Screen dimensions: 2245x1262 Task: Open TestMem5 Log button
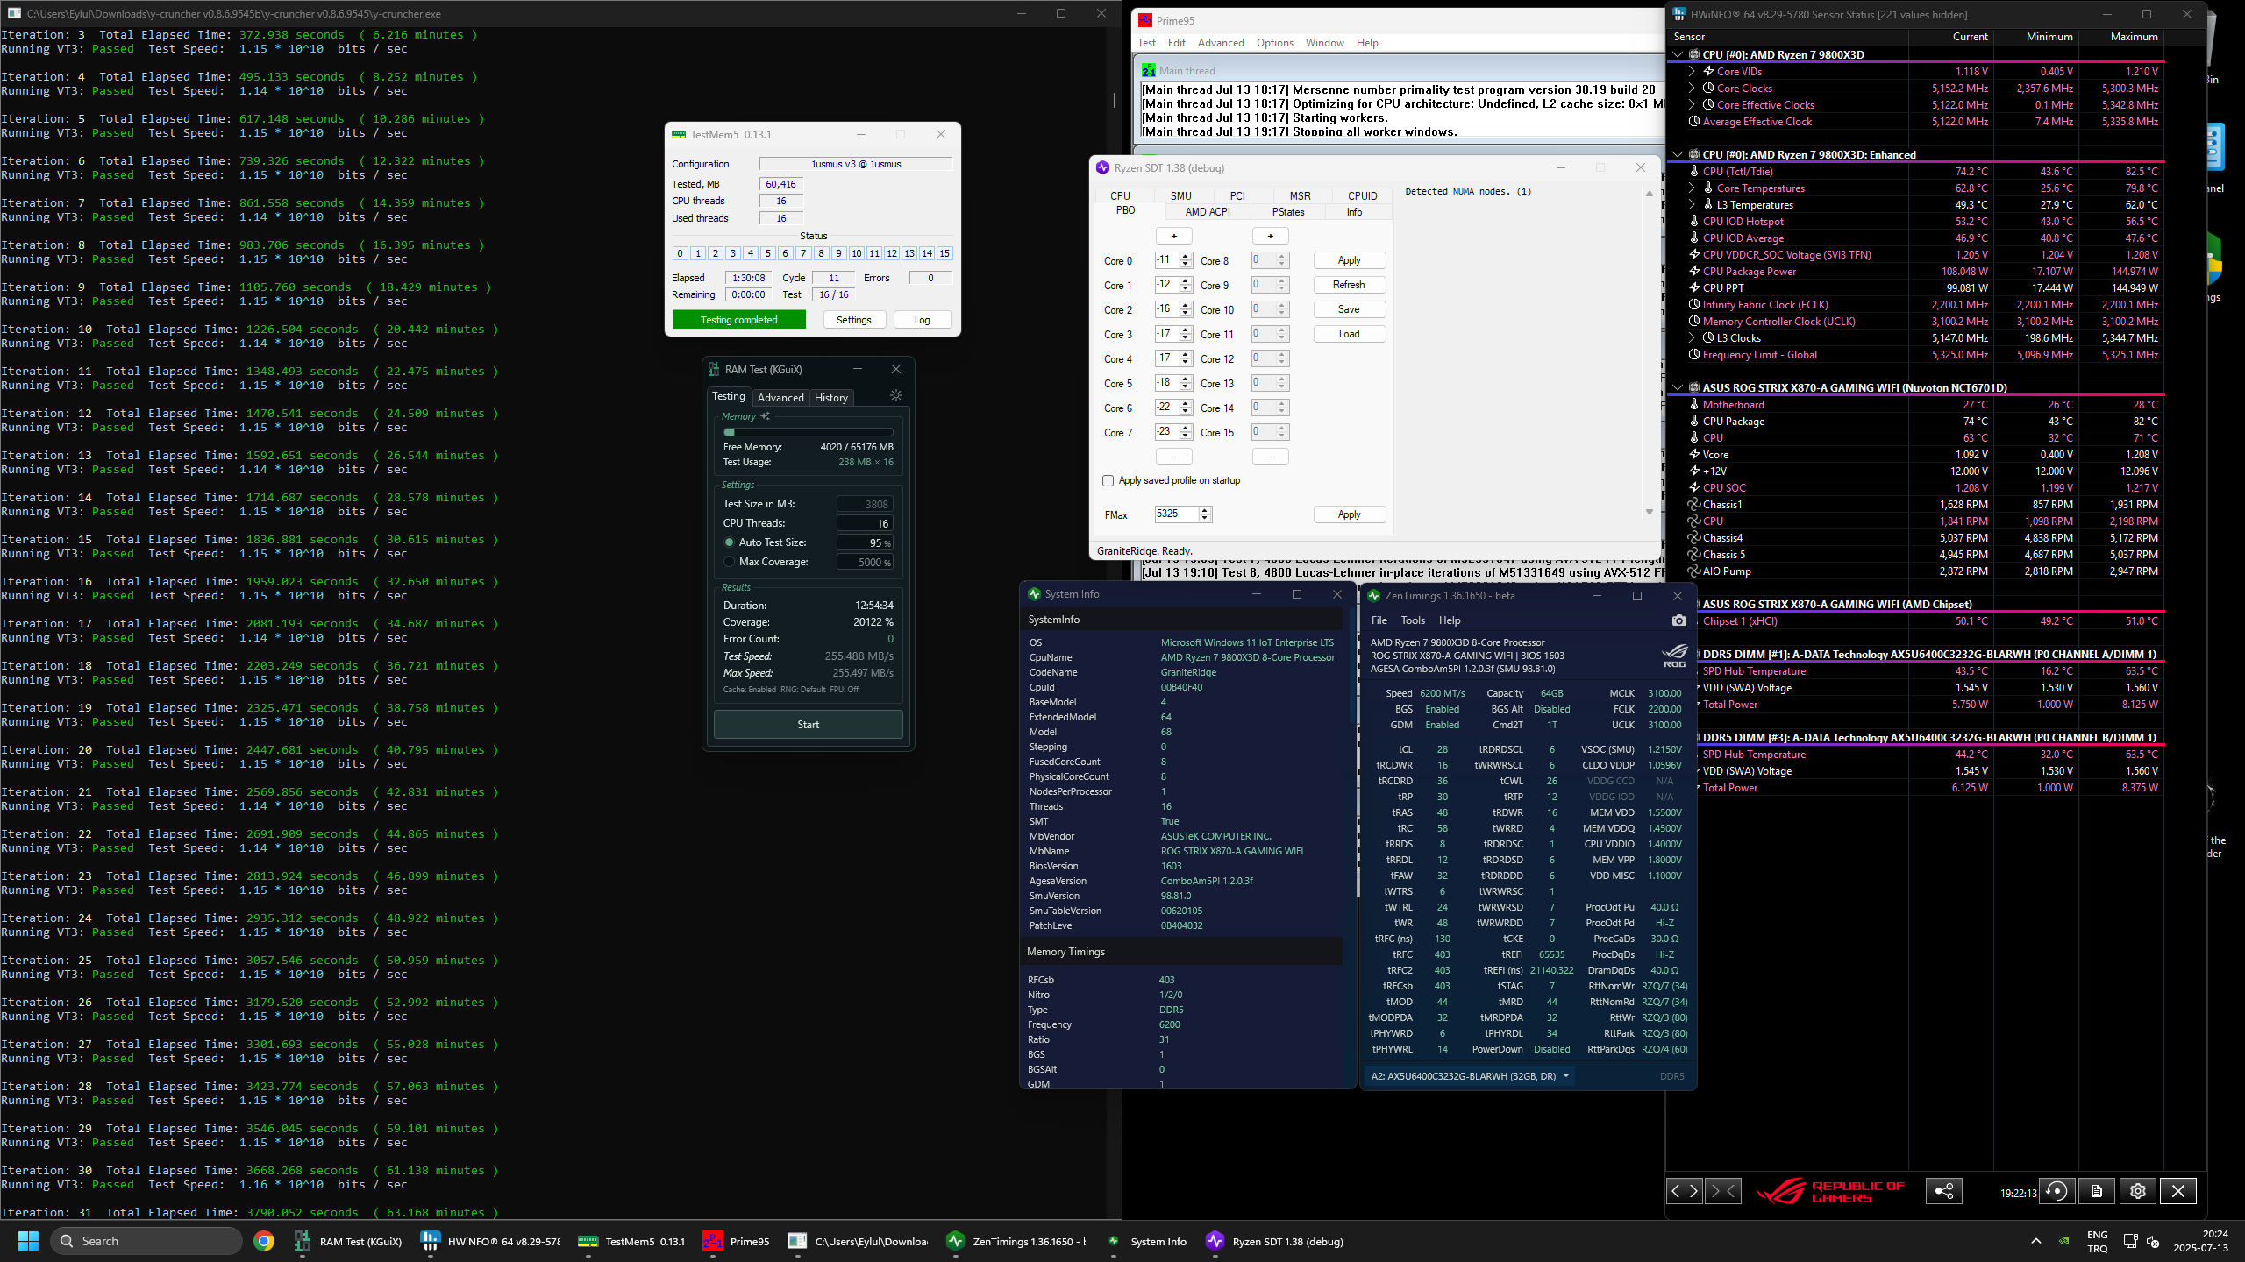[922, 320]
